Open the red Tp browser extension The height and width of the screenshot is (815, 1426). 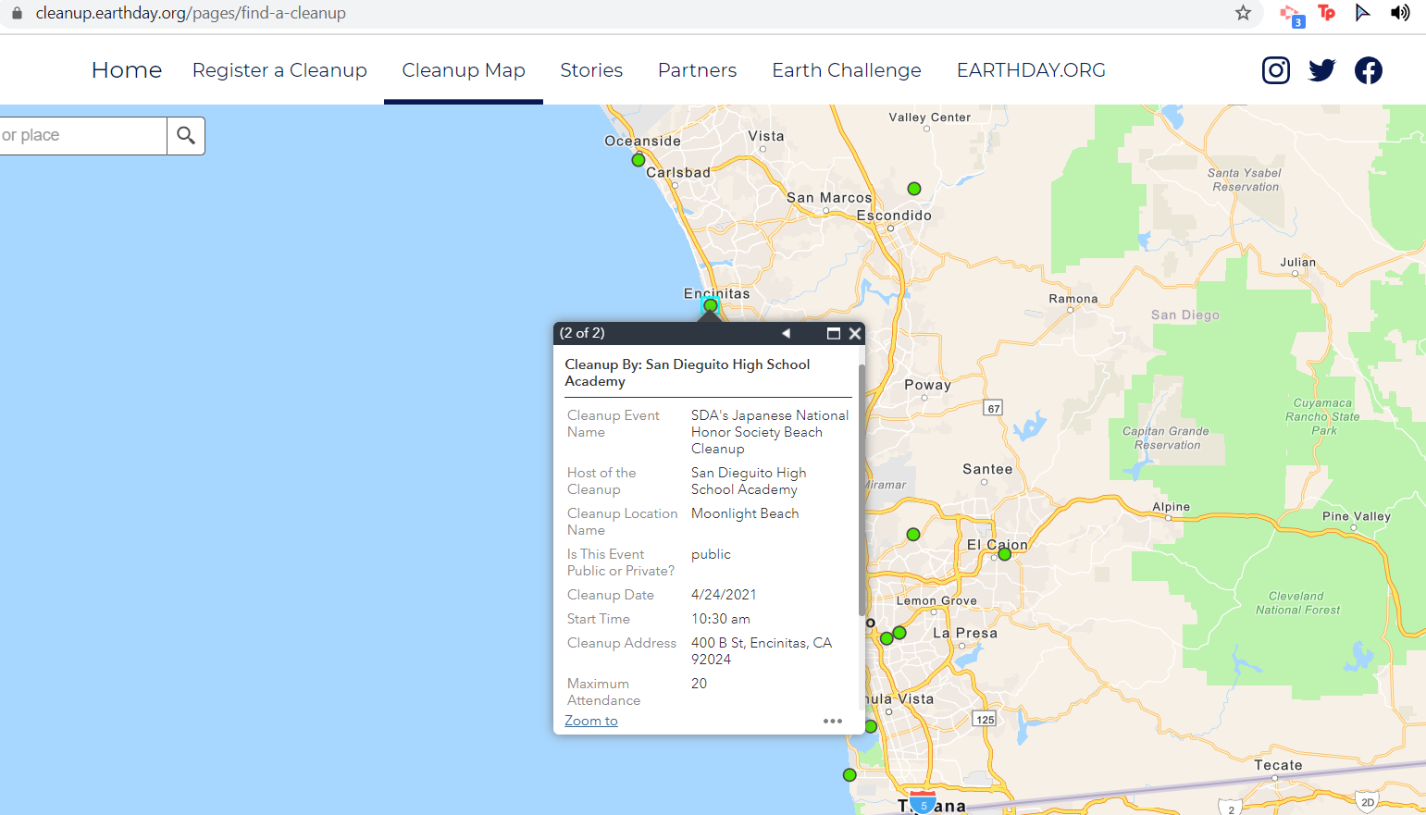[x=1327, y=13]
